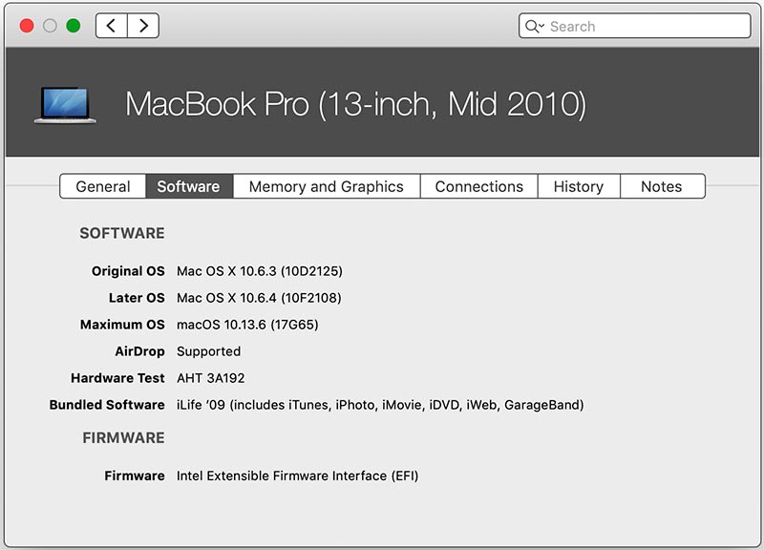
Task: Click the 'SOFTWARE' section heading
Action: (x=122, y=233)
